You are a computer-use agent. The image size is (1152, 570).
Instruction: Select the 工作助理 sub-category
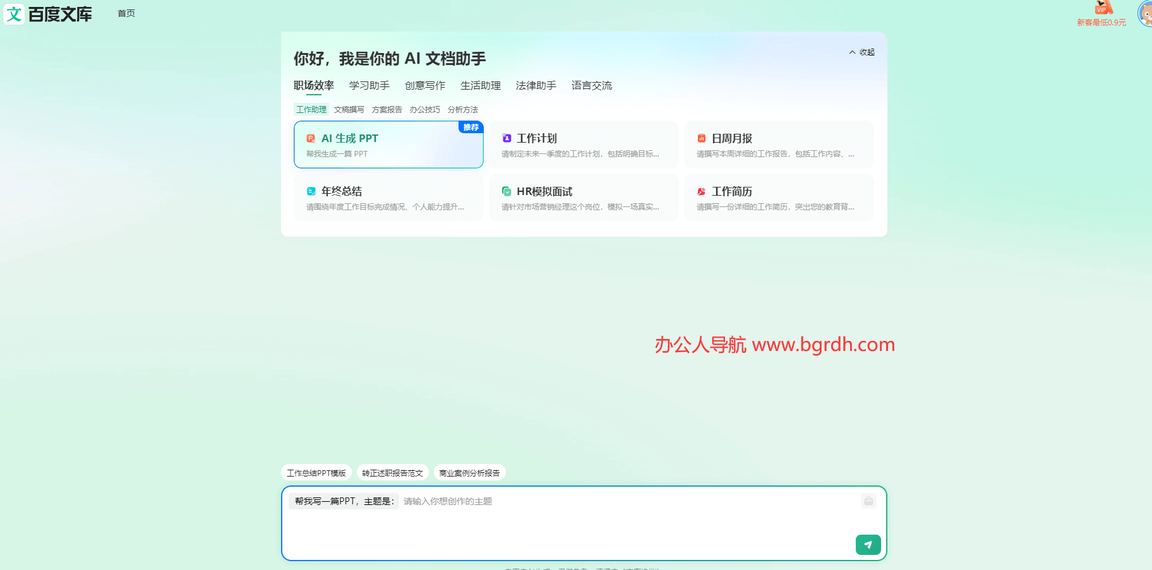311,110
